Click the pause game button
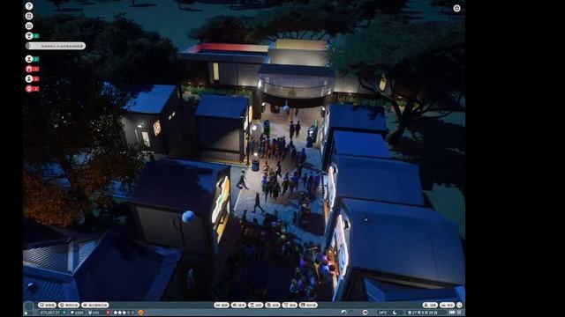Screen dimensions: 565x317 point(459,313)
